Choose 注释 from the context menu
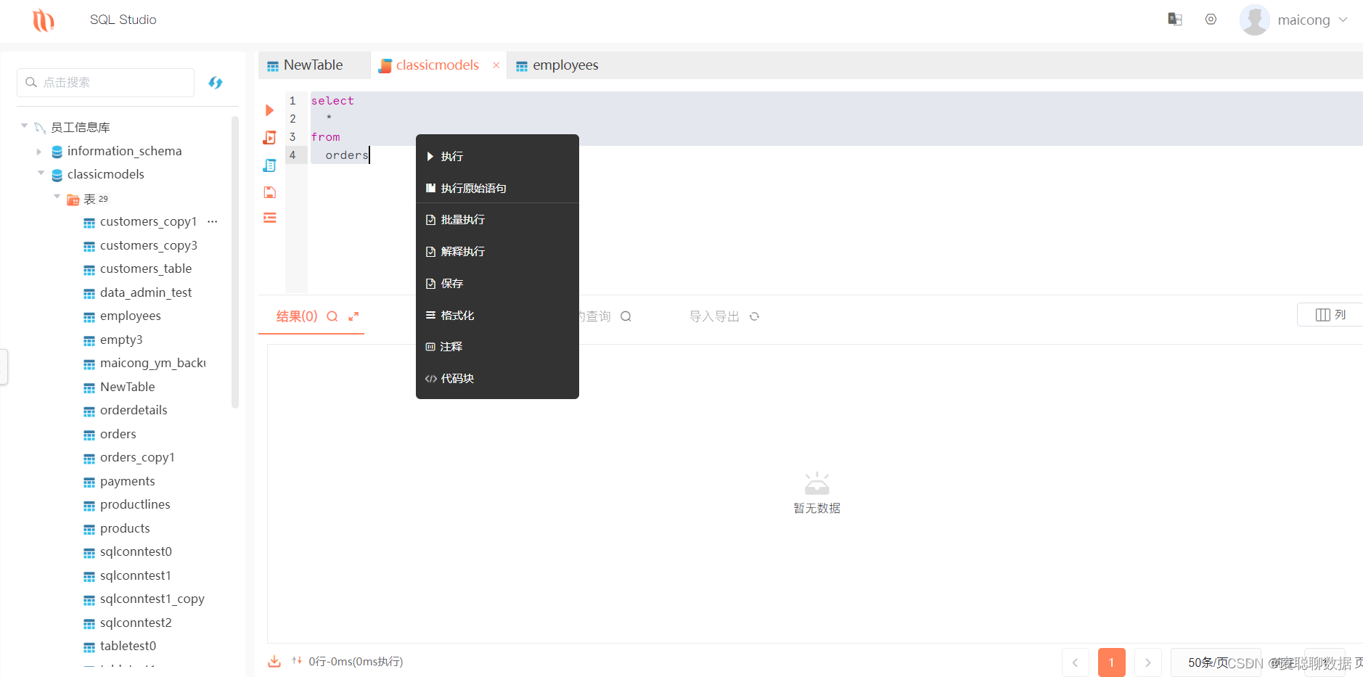 (497, 346)
